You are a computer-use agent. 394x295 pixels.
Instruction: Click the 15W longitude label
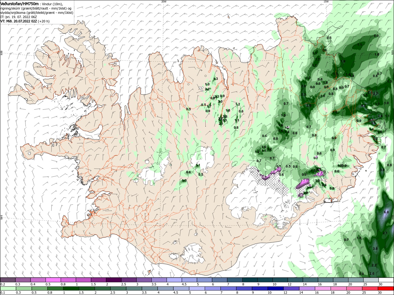[326, 1]
